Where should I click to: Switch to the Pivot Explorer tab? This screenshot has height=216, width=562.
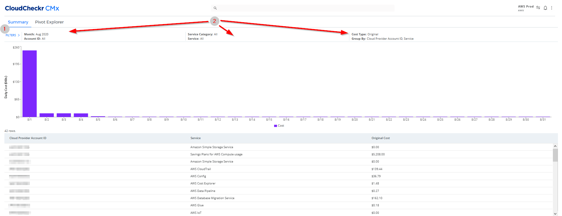pos(49,22)
